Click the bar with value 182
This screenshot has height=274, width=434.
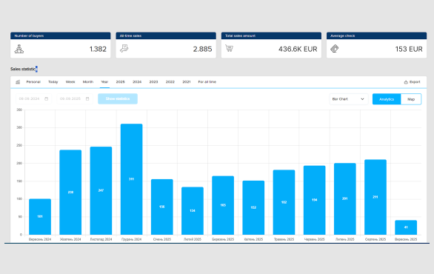point(284,202)
